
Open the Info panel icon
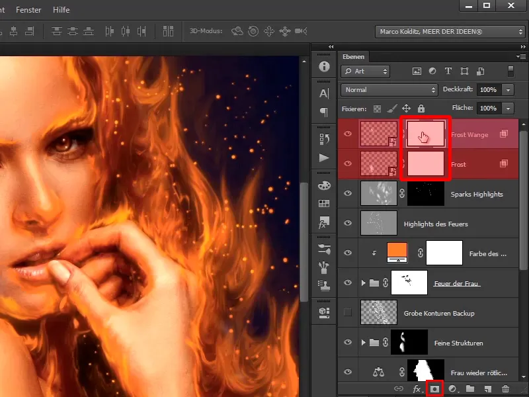pyautogui.click(x=324, y=67)
